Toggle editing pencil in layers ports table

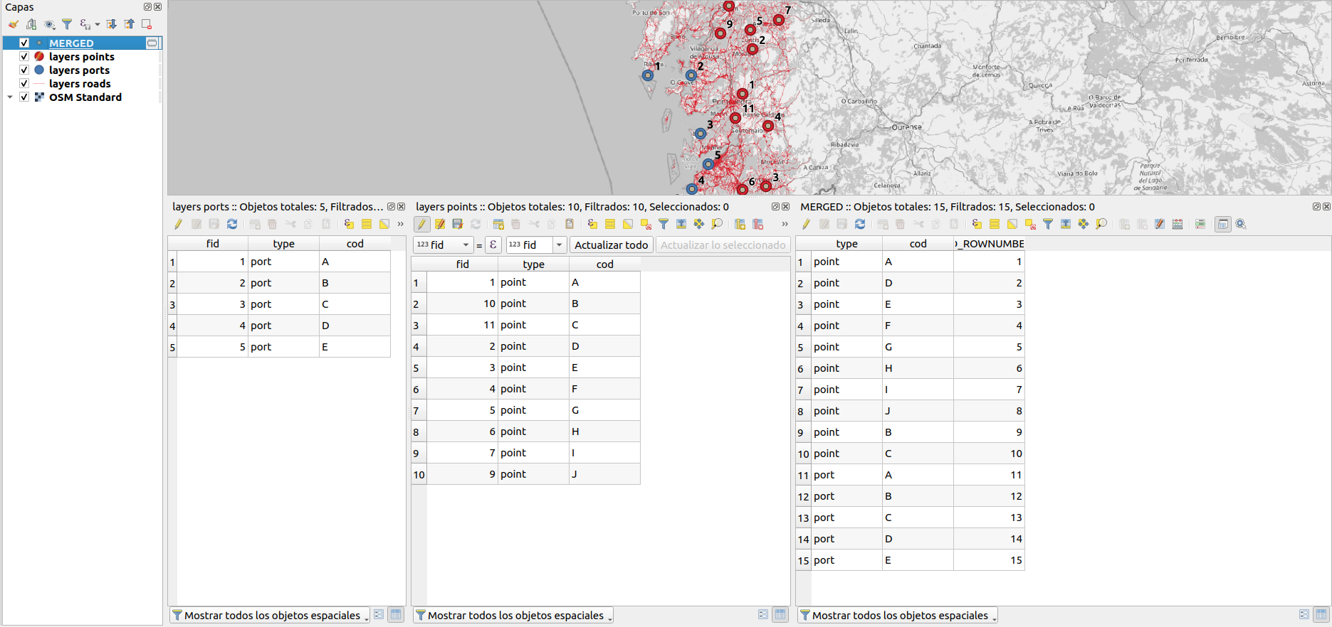tap(178, 224)
